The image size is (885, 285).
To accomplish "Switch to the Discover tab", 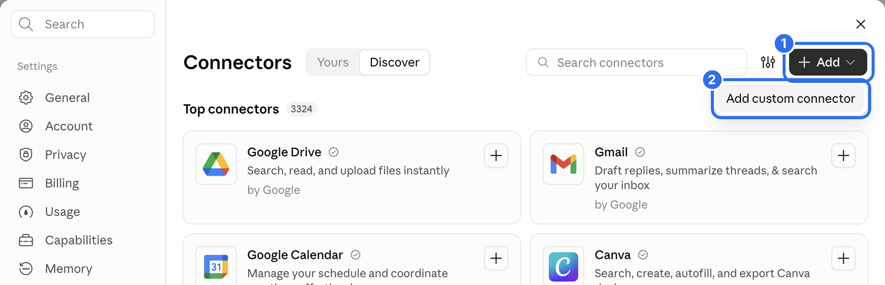I will coord(395,62).
